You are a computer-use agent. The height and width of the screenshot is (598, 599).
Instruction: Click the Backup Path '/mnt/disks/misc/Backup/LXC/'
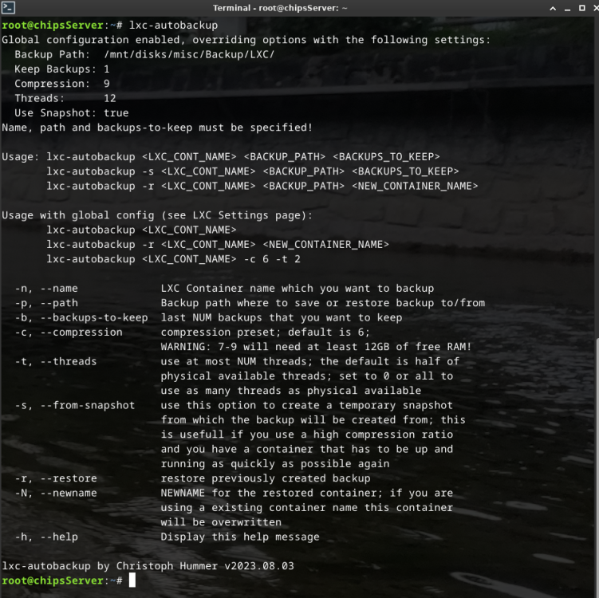(189, 54)
